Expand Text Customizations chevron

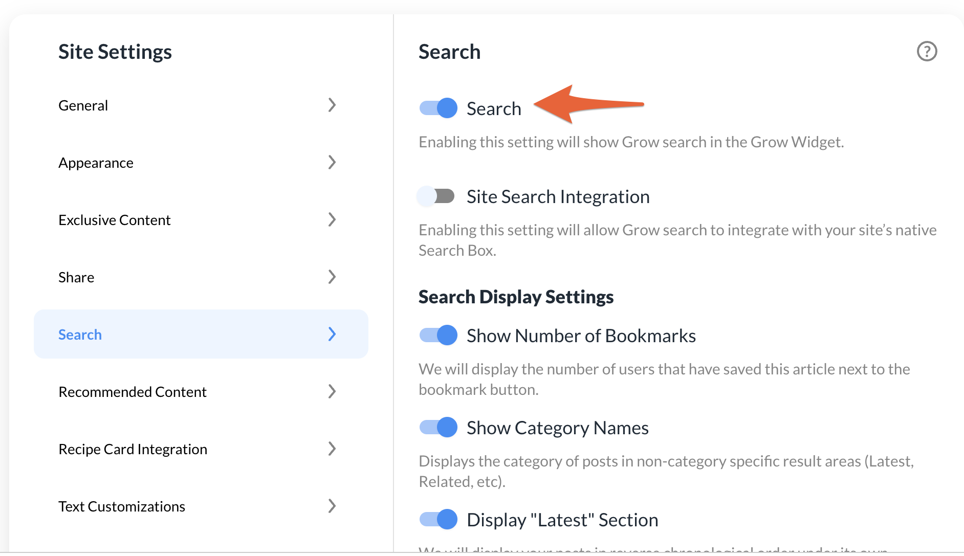tap(332, 506)
